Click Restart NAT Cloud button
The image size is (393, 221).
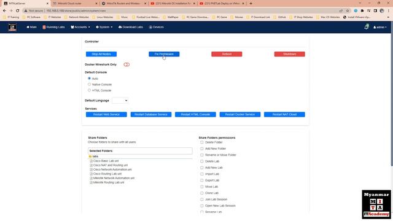284,115
